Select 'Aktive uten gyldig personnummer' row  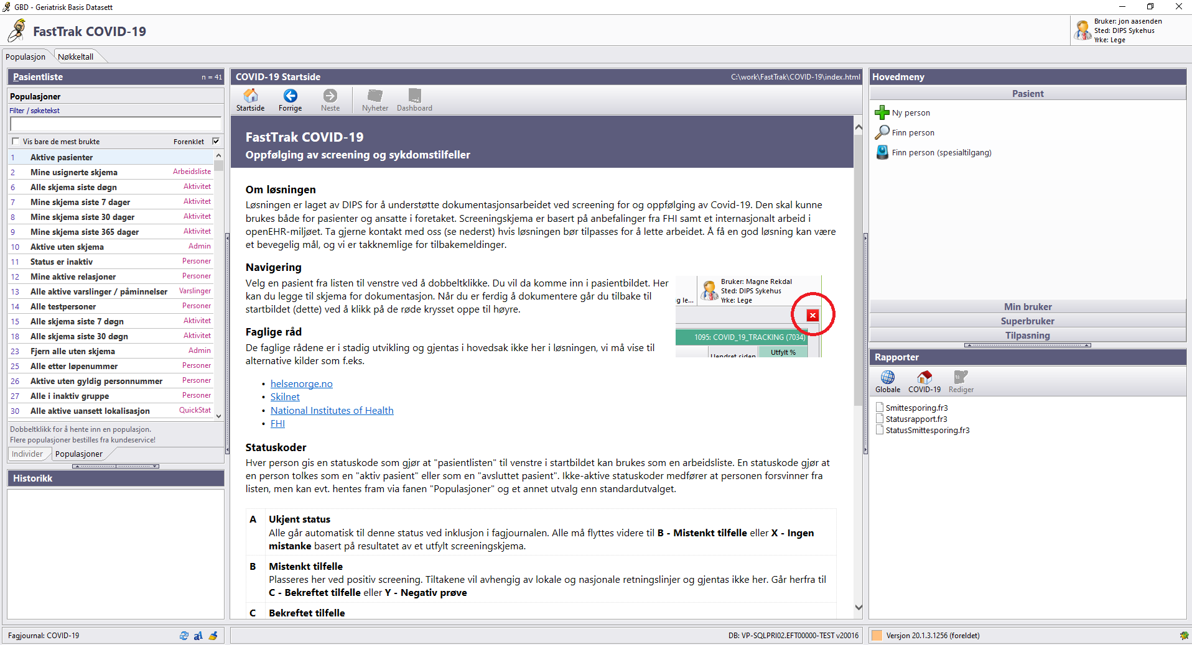111,381
